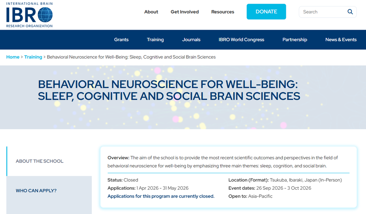
Task: Click the page title heading banner
Action: pos(169,90)
